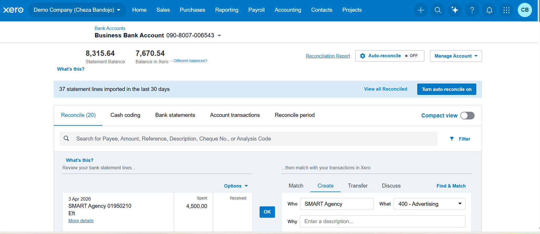
Task: Toggle the Compact view switch
Action: click(467, 115)
